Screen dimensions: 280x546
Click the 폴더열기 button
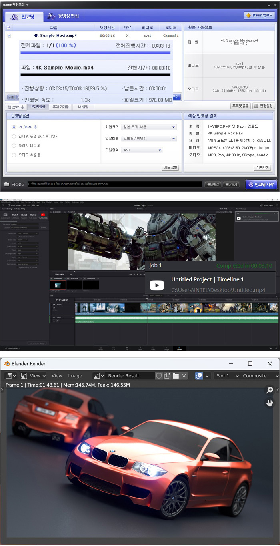tap(231, 184)
